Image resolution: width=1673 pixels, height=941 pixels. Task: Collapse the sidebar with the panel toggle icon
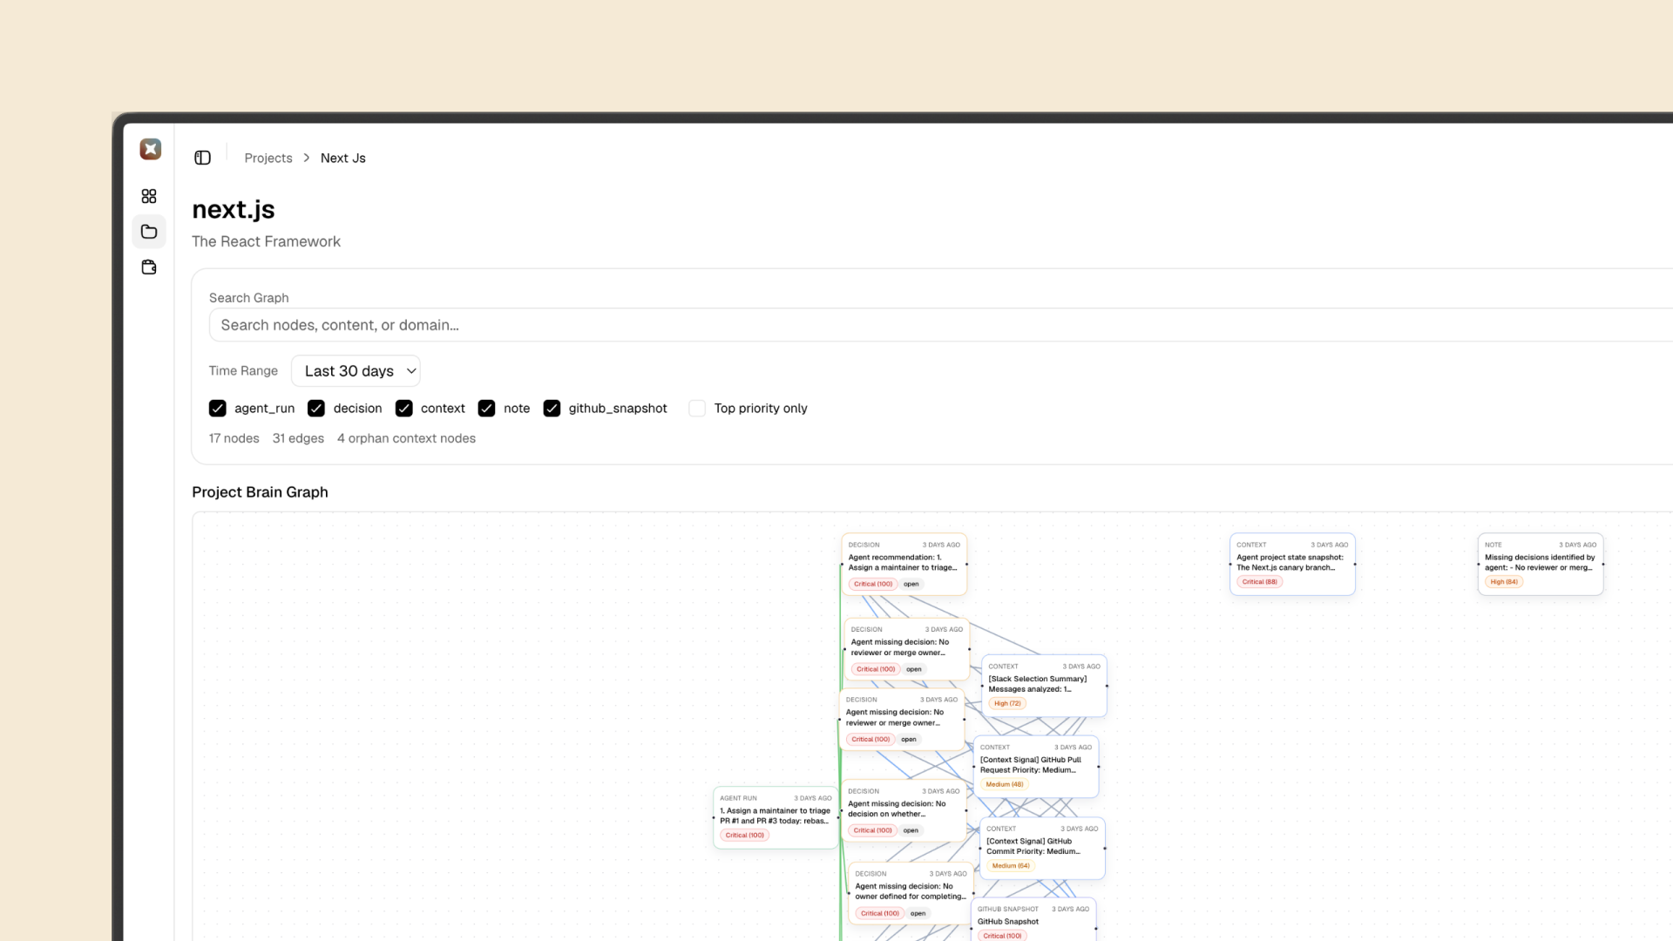[202, 158]
